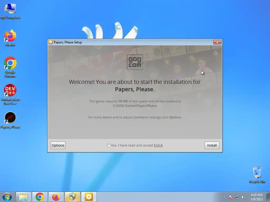Click the yellow GOG installer taskbar item
The image size is (270, 202).
click(89, 197)
